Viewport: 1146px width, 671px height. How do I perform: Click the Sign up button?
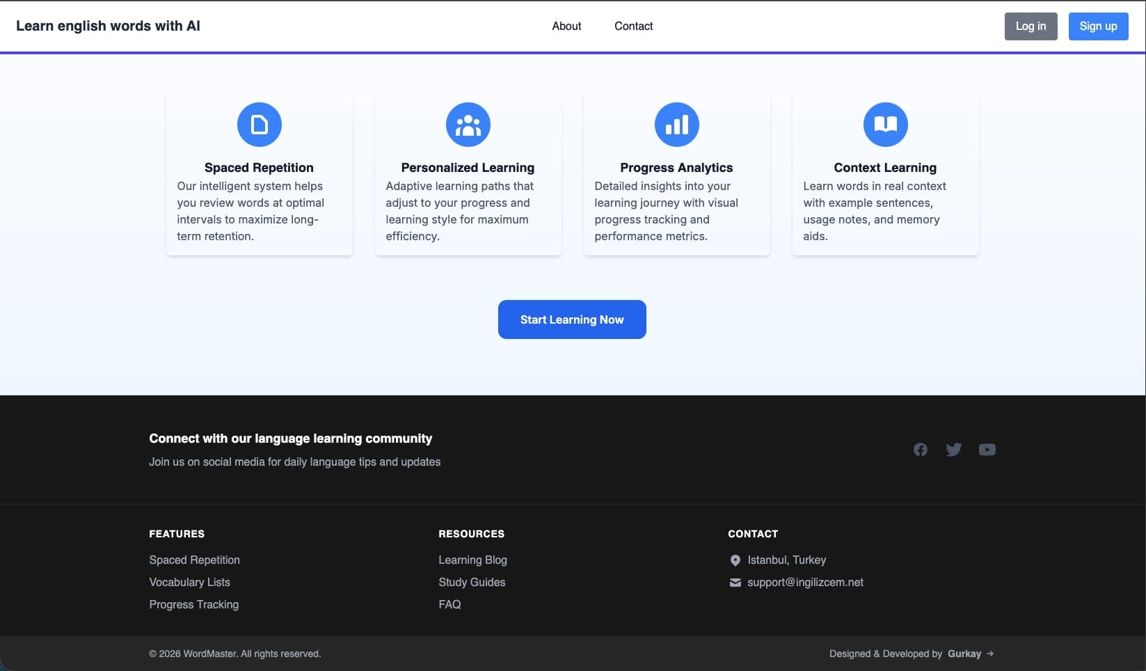1098,26
